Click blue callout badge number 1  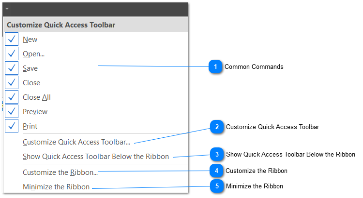pos(215,67)
